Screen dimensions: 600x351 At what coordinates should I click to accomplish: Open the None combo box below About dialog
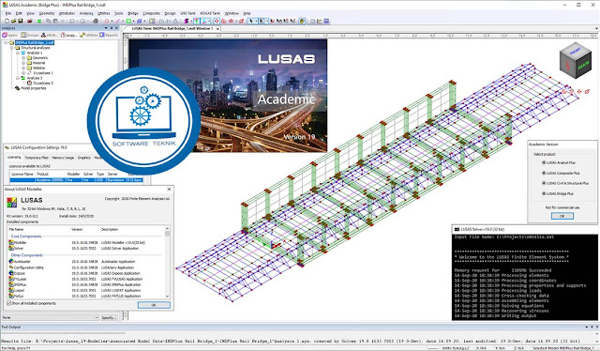click(50, 317)
